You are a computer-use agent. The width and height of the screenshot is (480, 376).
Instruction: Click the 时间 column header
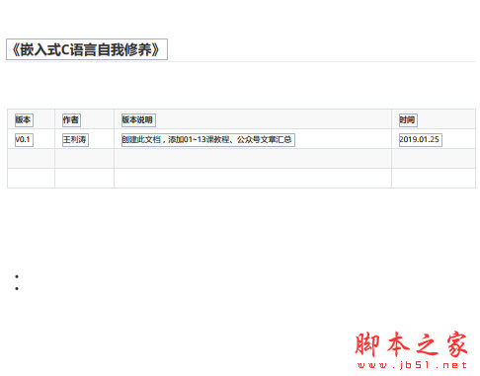[x=408, y=120]
